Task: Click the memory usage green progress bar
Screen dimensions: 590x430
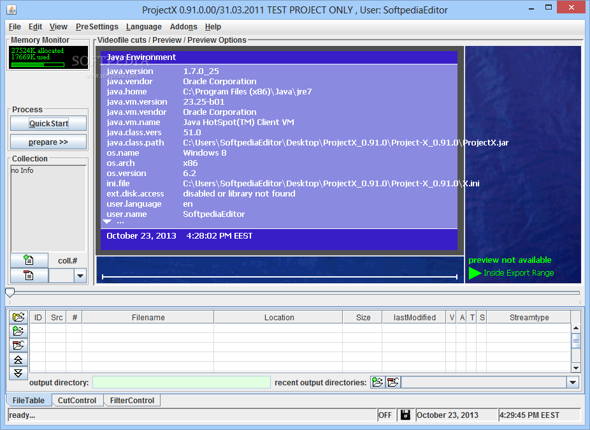Action: (x=38, y=65)
